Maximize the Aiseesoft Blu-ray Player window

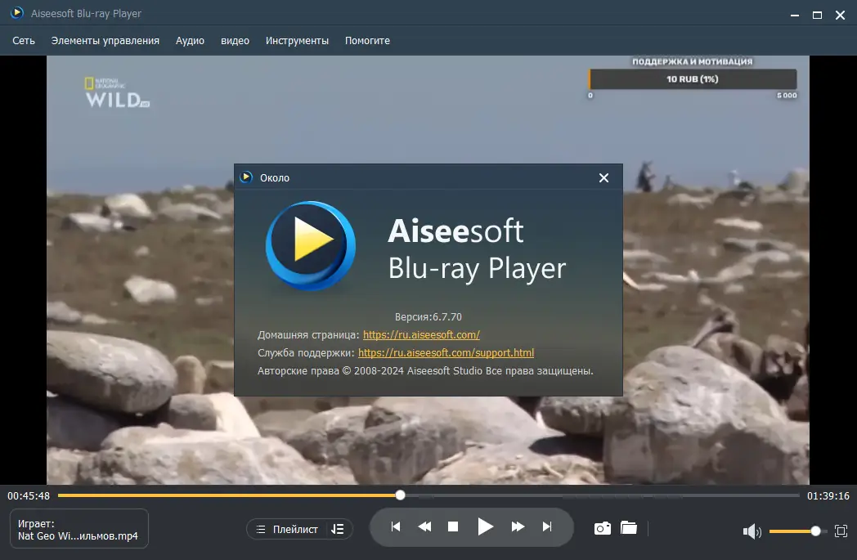(x=817, y=16)
